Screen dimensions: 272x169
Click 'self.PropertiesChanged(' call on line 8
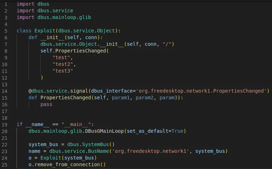point(75,51)
